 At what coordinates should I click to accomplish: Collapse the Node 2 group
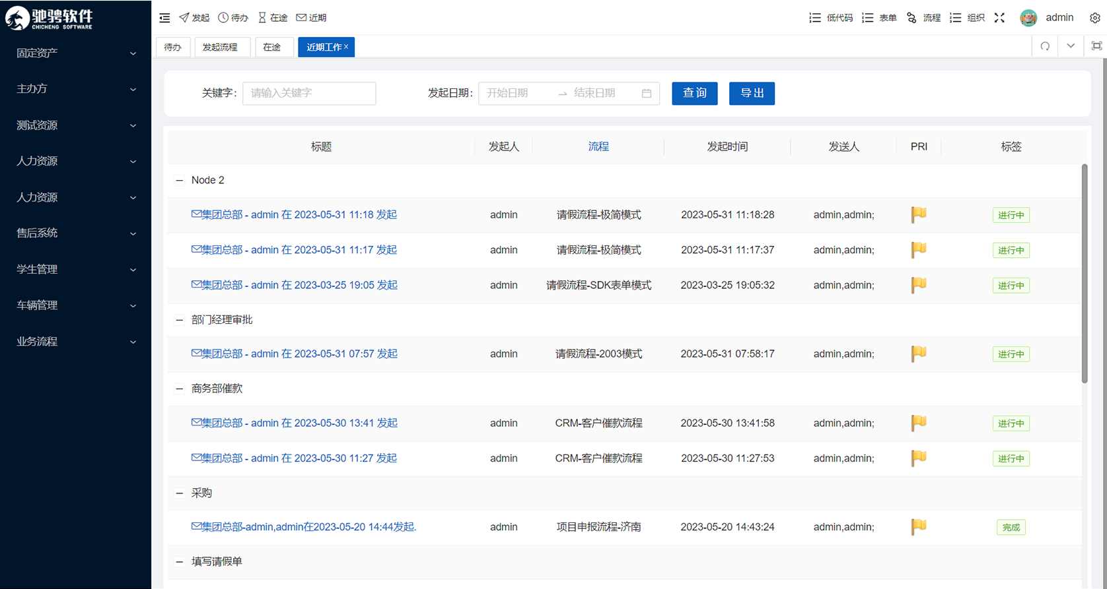(x=179, y=180)
